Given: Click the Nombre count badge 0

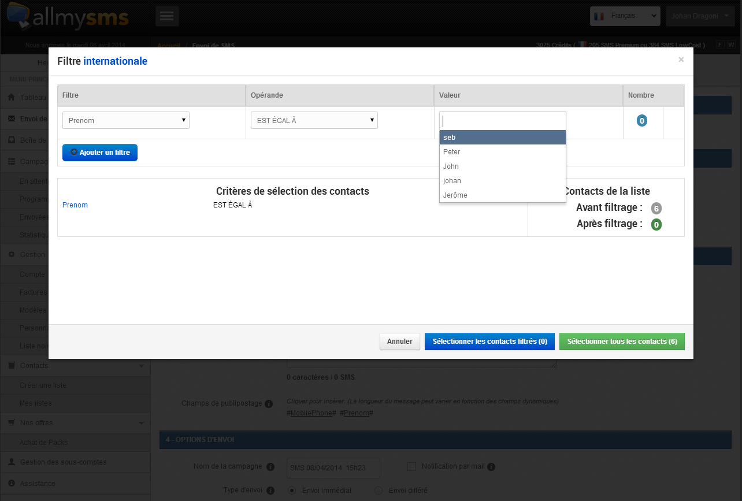Looking at the screenshot, I should click(x=642, y=121).
